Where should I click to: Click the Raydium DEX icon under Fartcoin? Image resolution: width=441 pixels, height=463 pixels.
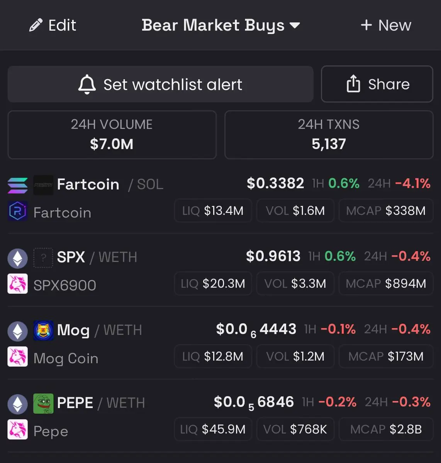tap(18, 211)
